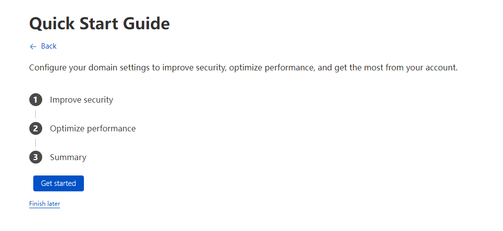Open the Improve security step label
The image size is (503, 231).
(81, 100)
